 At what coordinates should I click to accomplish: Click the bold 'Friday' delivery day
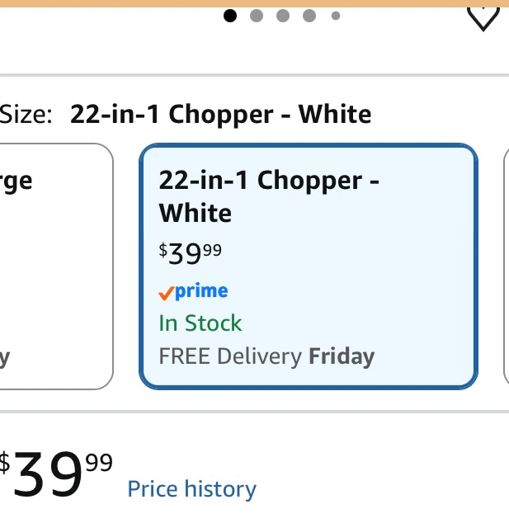coord(342,356)
